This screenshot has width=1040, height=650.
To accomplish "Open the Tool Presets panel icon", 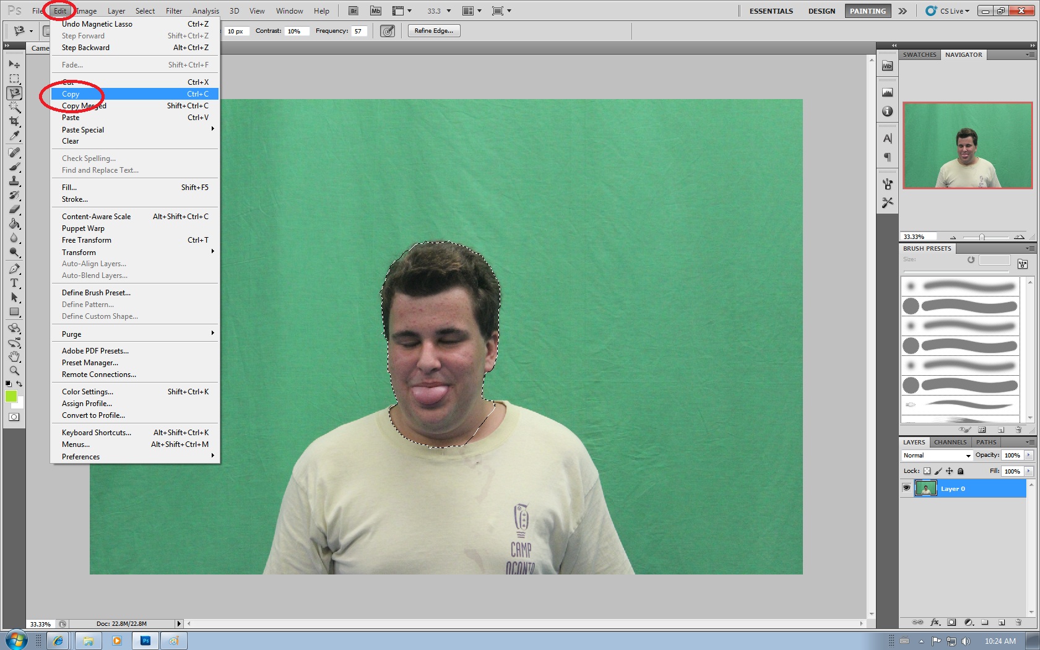I will [x=887, y=202].
